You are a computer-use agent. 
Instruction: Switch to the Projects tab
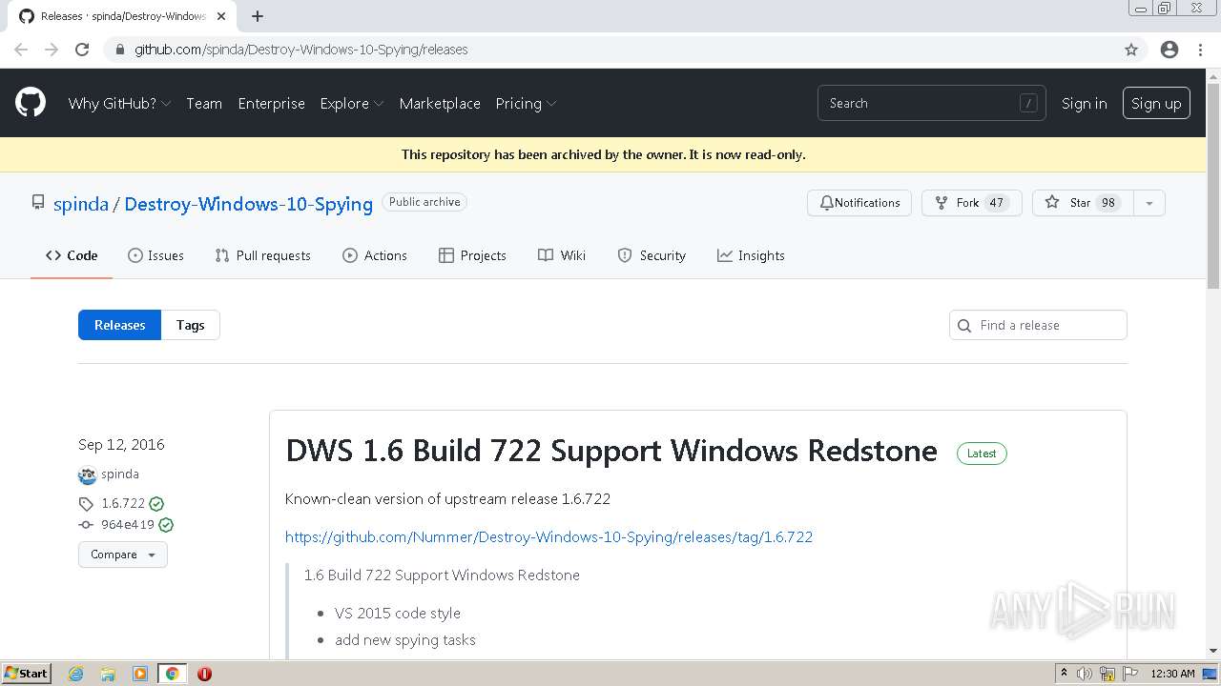coord(472,255)
